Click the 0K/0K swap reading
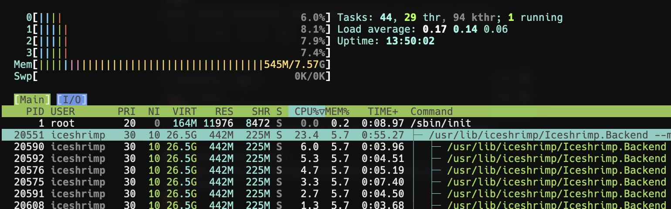671x209 pixels. 310,77
